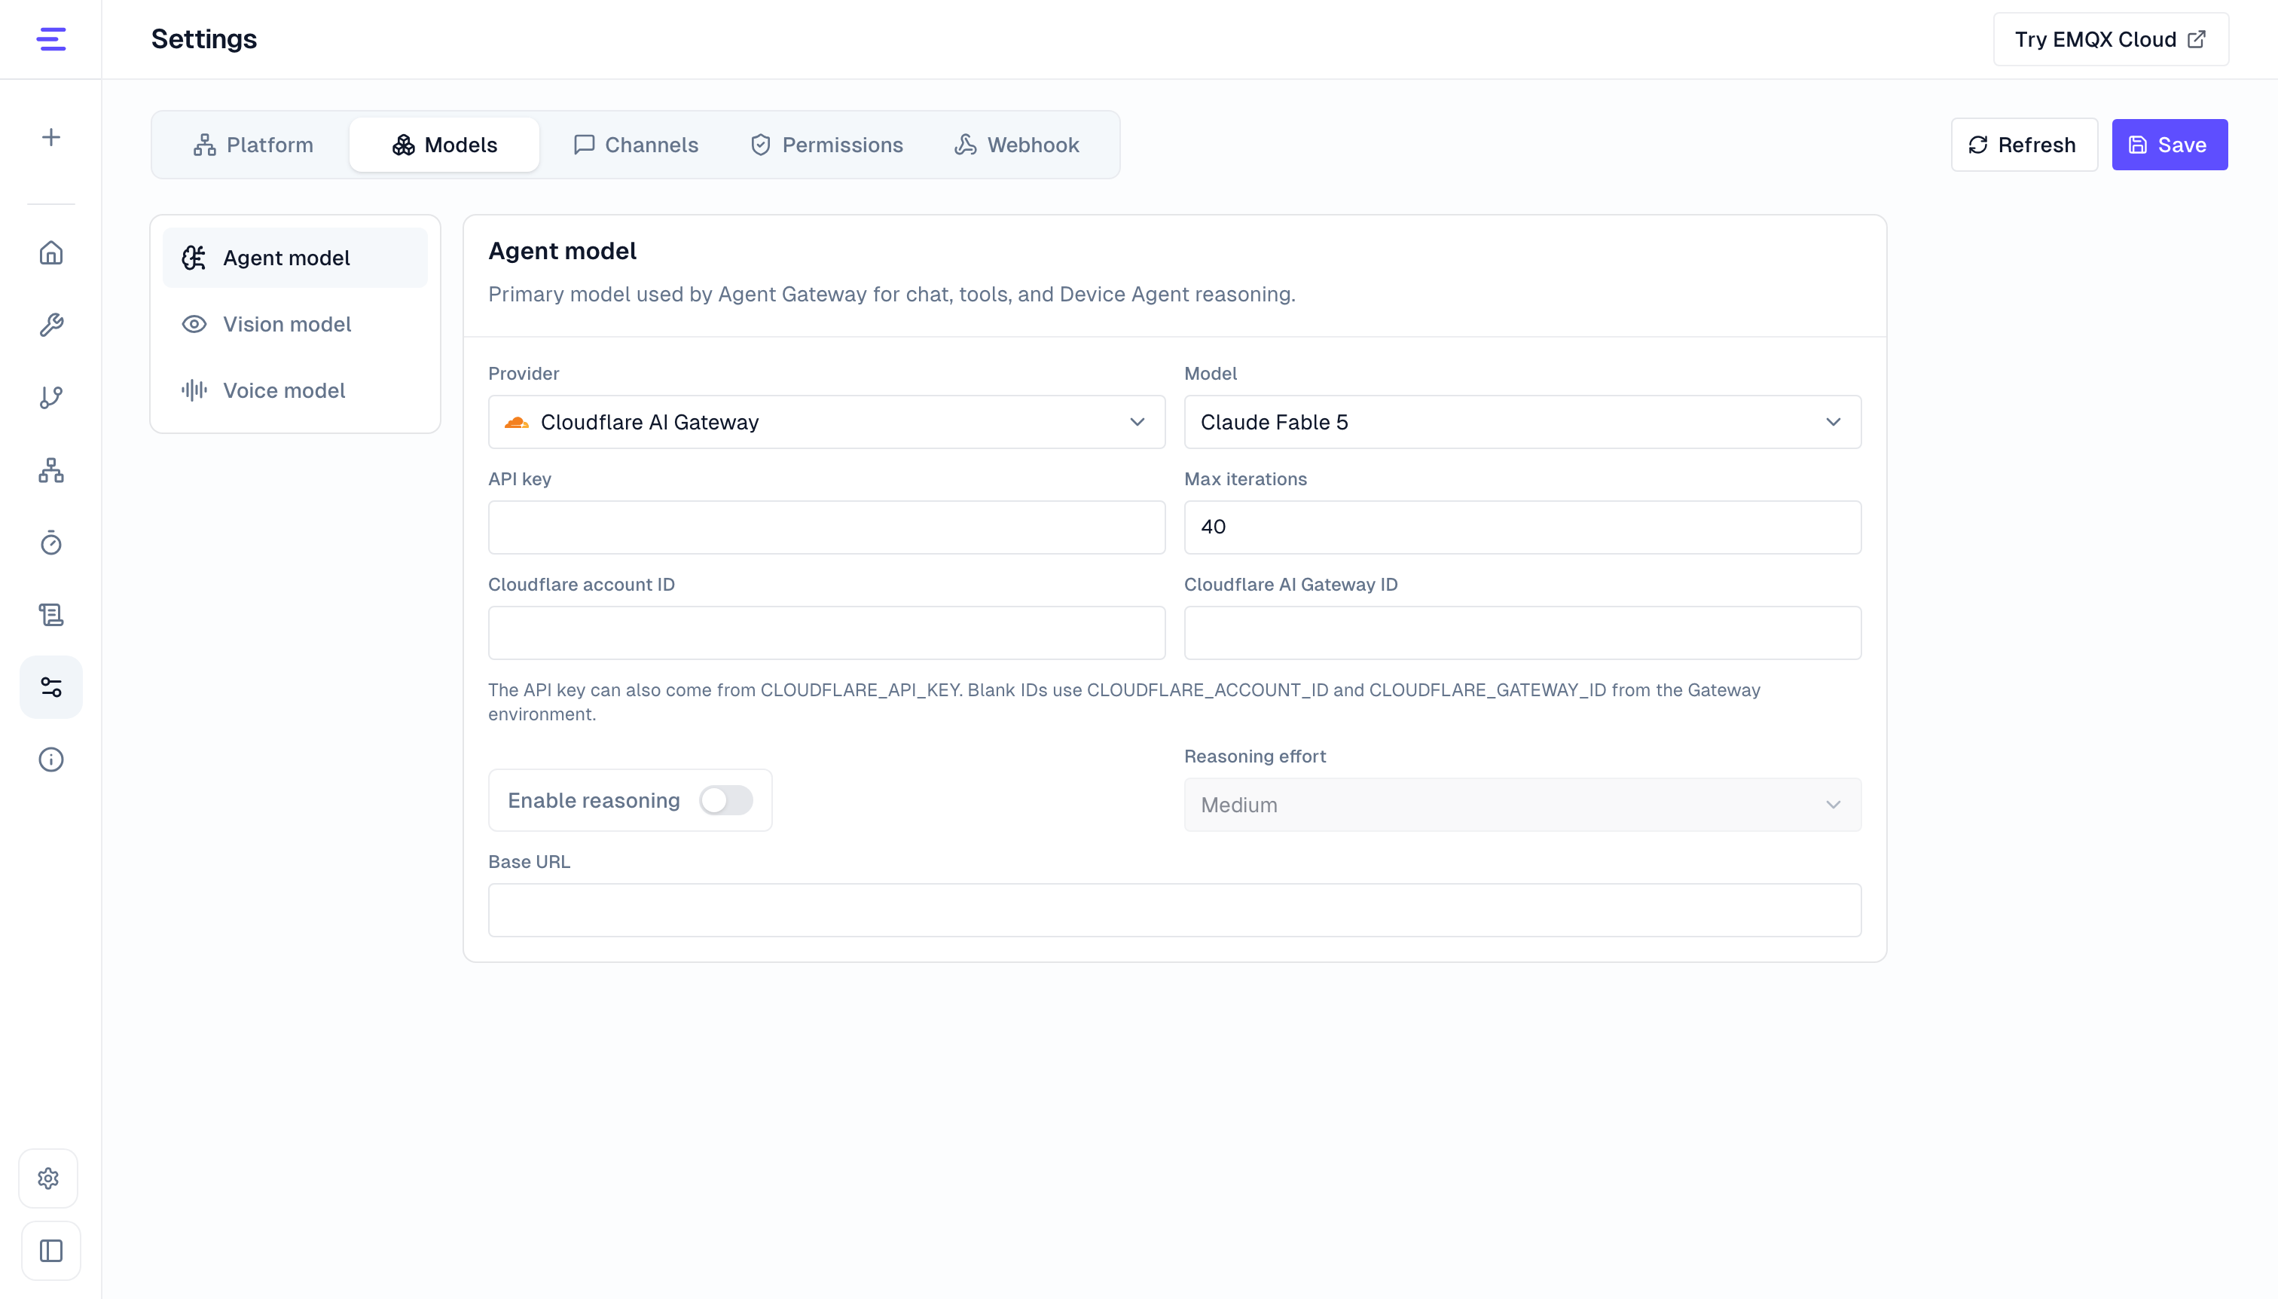The width and height of the screenshot is (2278, 1299).
Task: Click the hamburger menu logo icon
Action: pos(50,39)
